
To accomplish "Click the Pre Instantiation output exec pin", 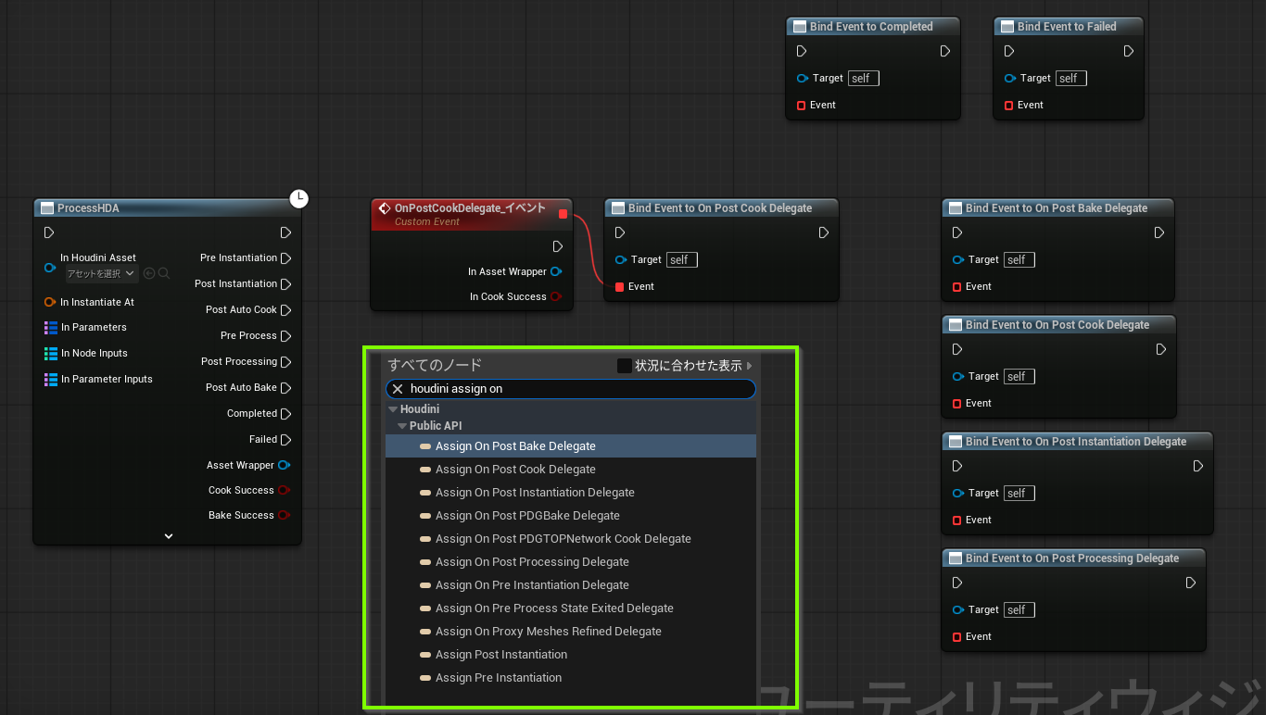I will pos(285,258).
